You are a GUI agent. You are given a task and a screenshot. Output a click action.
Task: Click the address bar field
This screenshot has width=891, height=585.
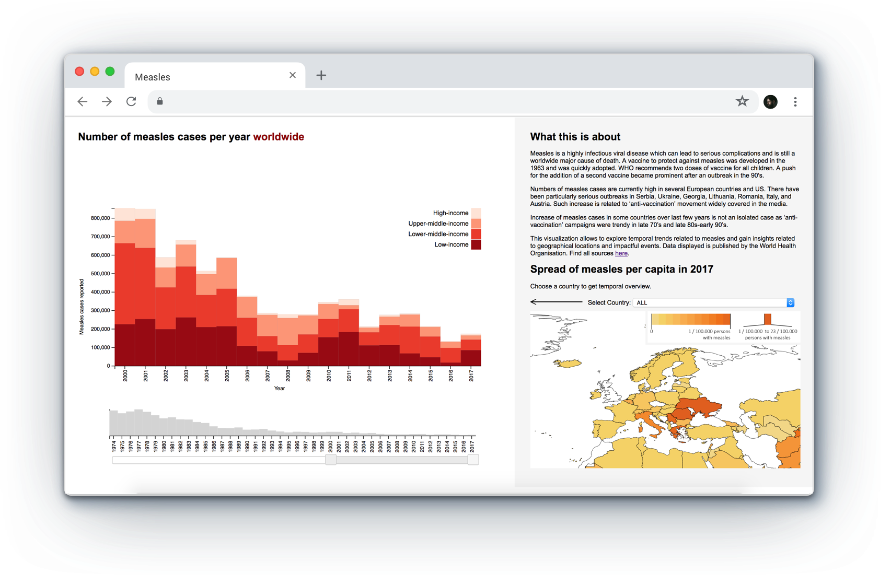454,101
